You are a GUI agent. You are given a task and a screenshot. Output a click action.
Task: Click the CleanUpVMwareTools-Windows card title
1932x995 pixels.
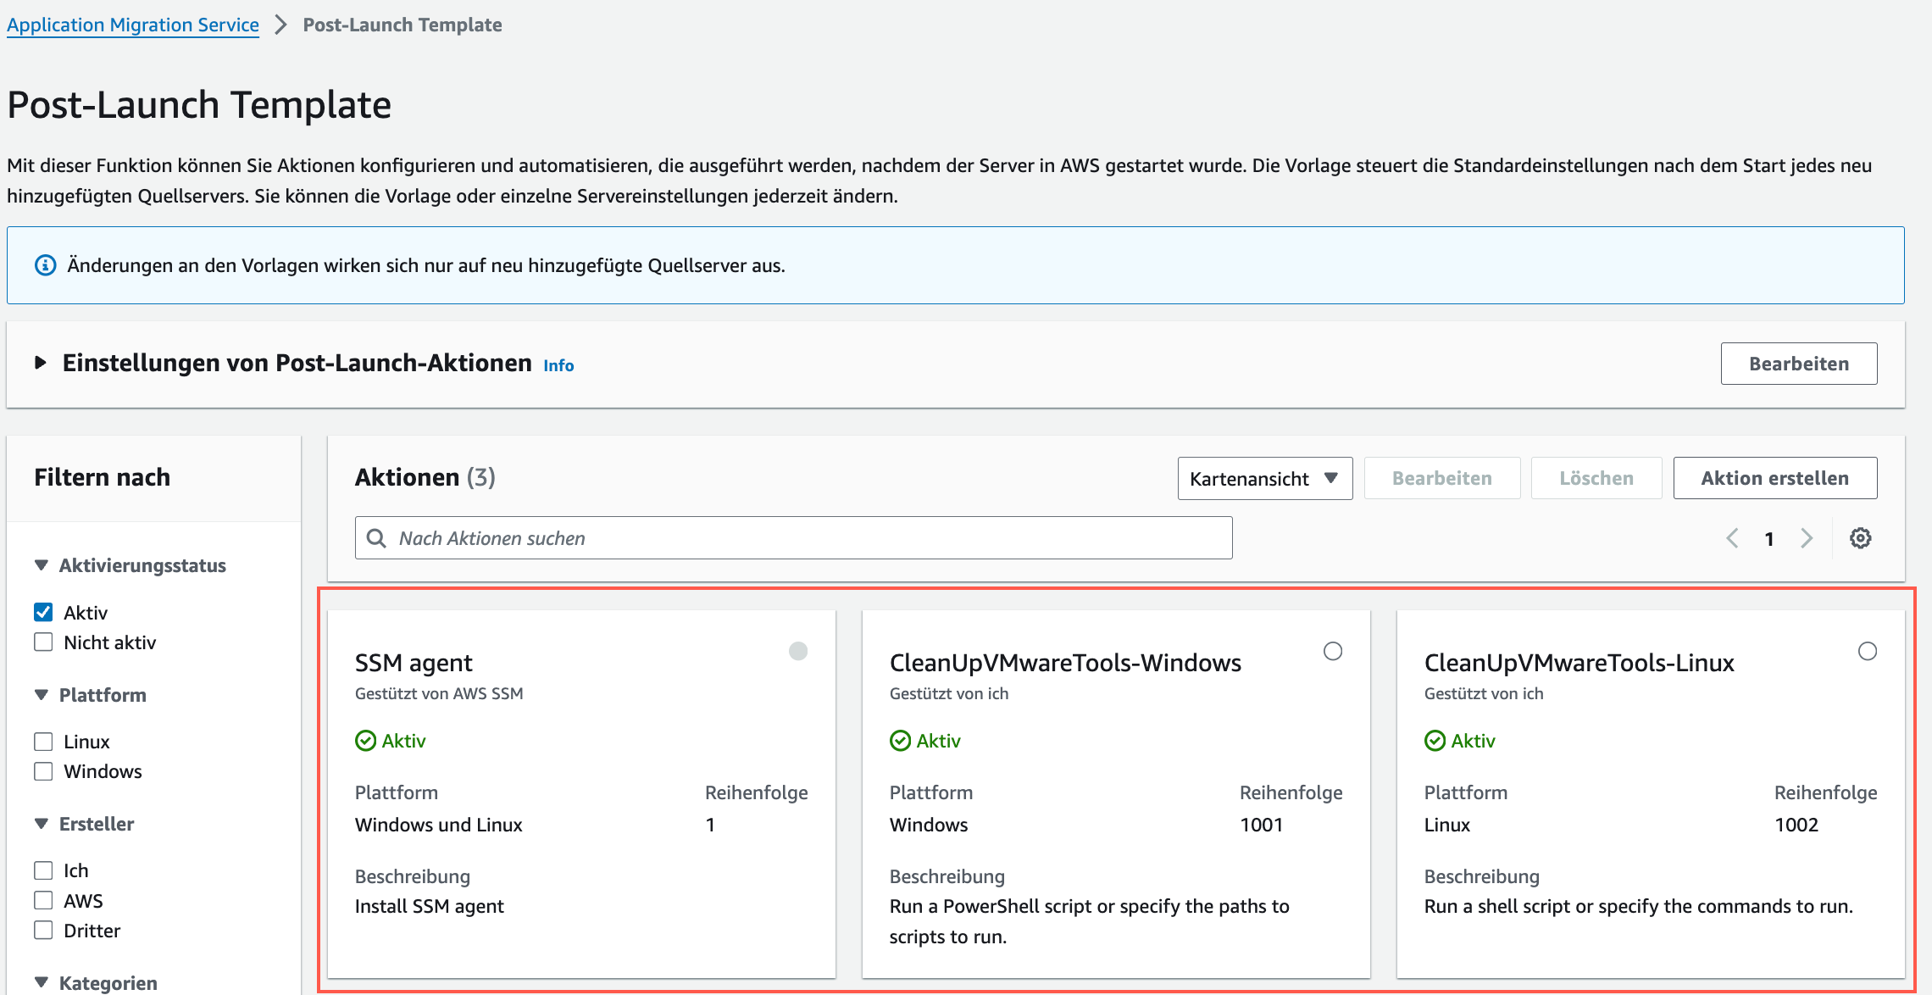pyautogui.click(x=1065, y=663)
